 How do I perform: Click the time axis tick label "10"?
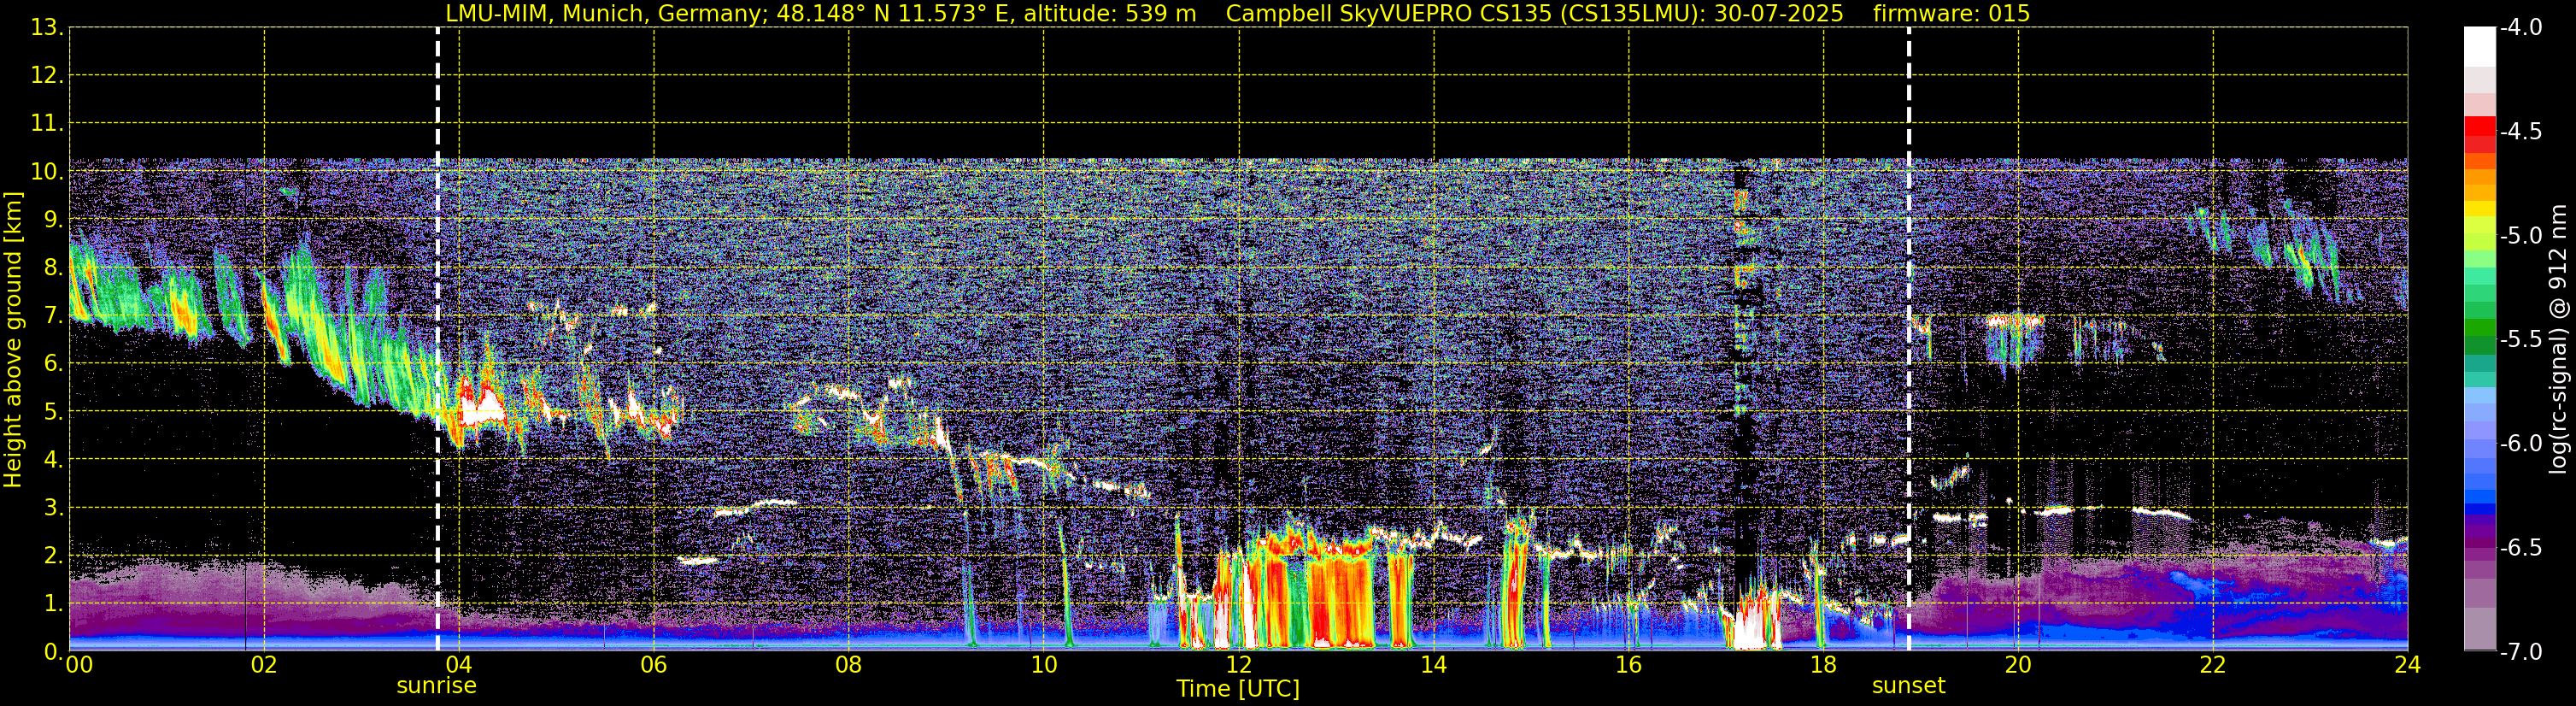pyautogui.click(x=1043, y=665)
